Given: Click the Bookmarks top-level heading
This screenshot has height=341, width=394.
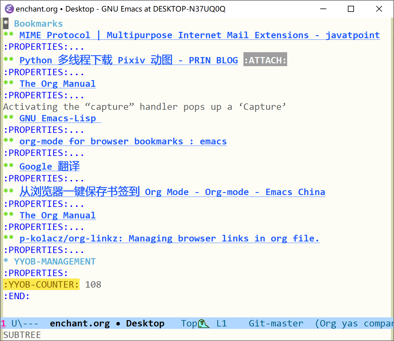Looking at the screenshot, I should click(x=38, y=24).
